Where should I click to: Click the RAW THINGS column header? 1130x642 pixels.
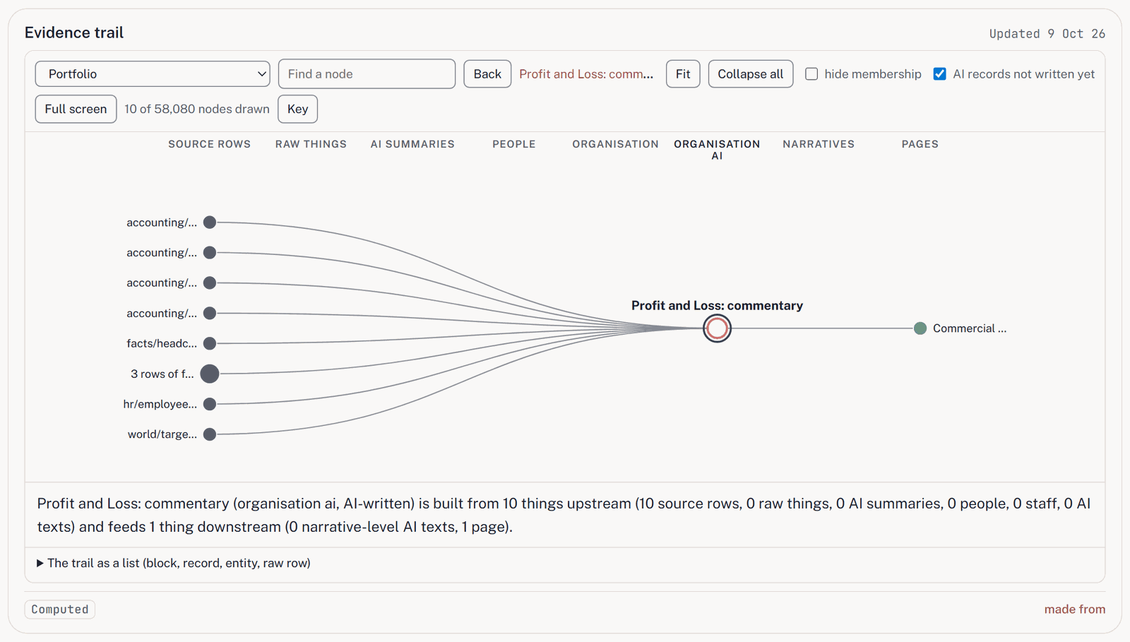(x=311, y=144)
